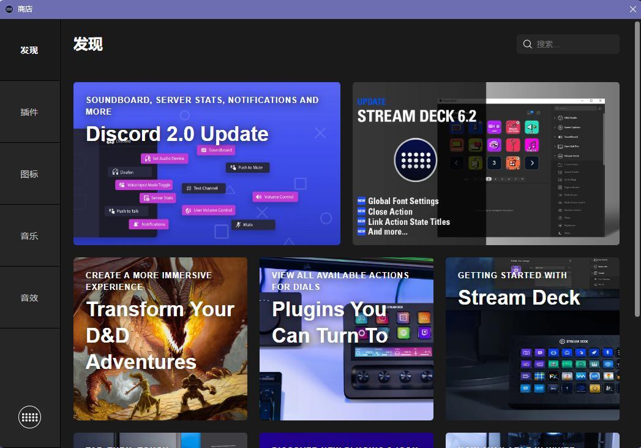Viewport: 641px width, 448px height.
Task: Click the User Volume Control tag
Action: click(x=209, y=210)
